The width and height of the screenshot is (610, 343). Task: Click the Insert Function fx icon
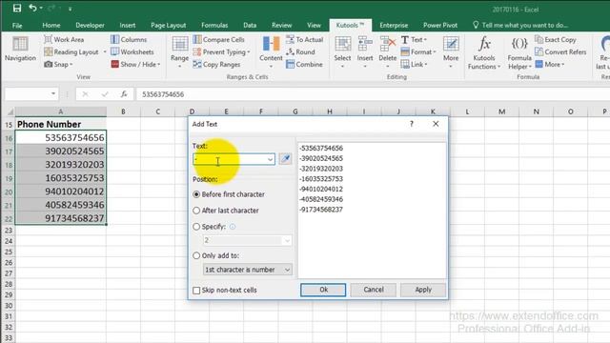(x=124, y=94)
